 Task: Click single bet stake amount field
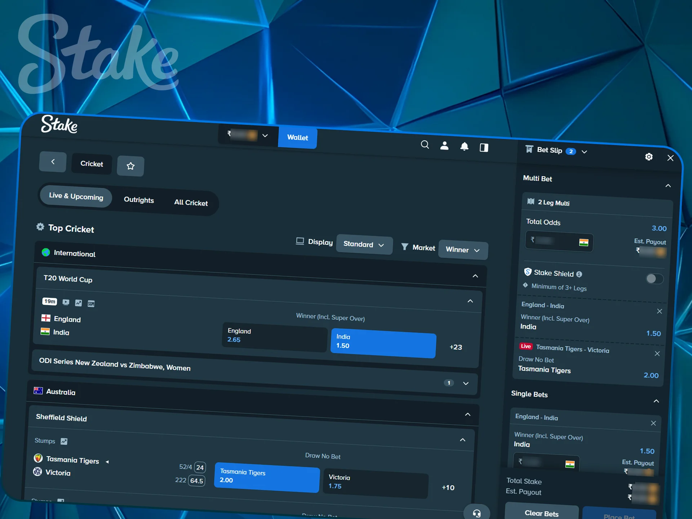click(546, 462)
